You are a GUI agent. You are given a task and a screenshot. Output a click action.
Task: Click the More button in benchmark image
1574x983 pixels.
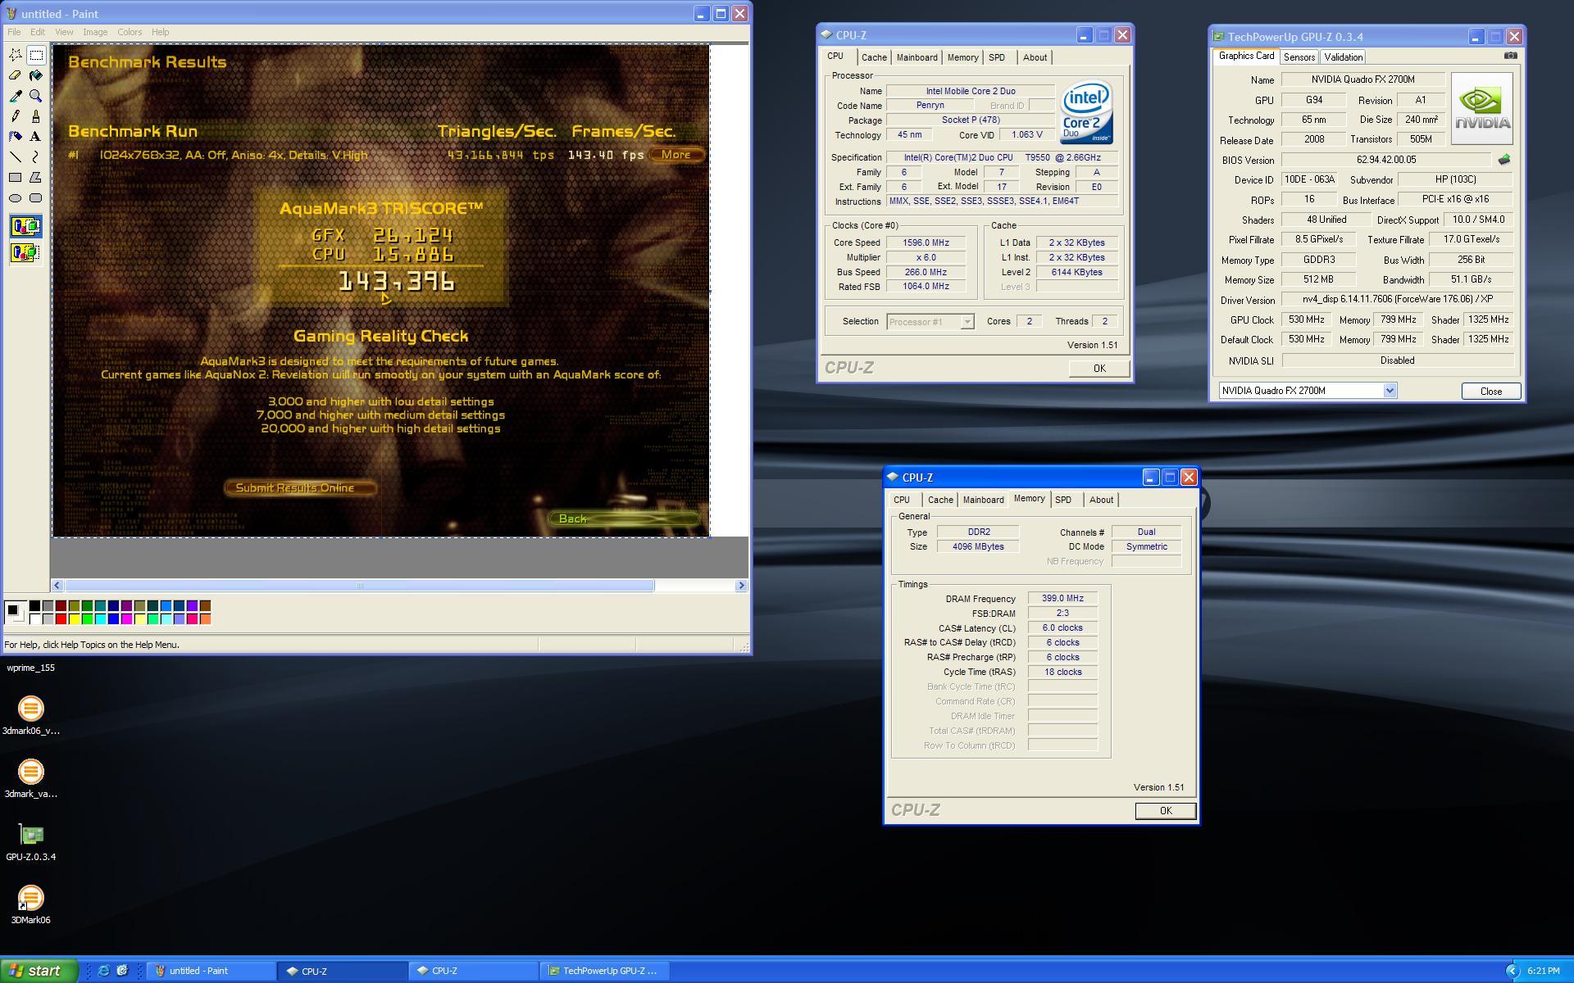click(x=676, y=155)
